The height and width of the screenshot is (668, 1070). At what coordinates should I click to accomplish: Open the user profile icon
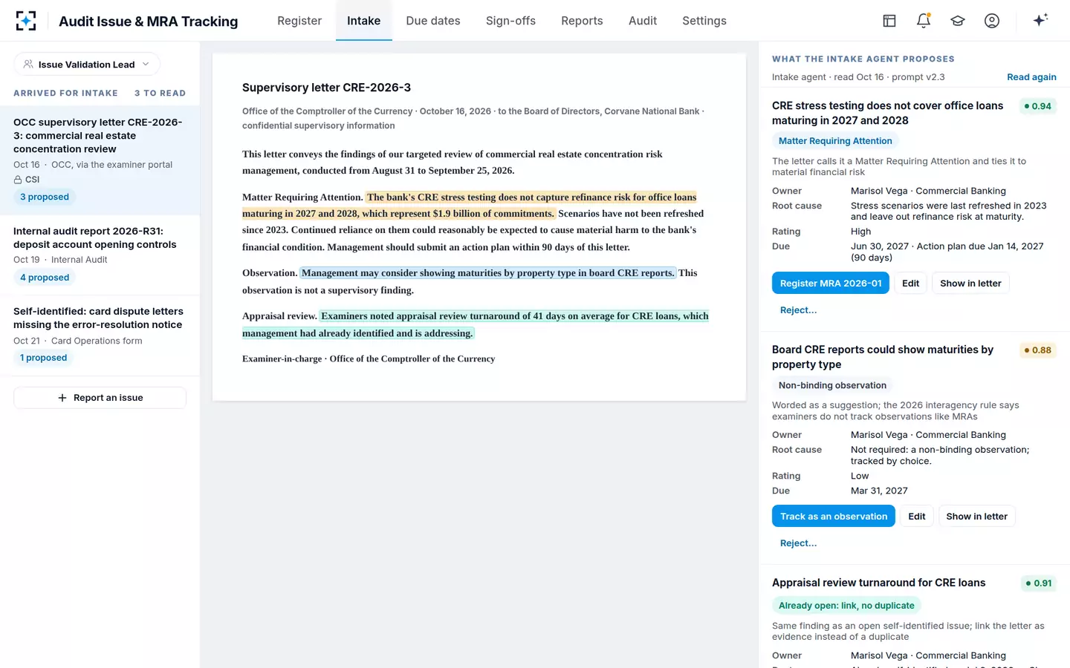pyautogui.click(x=992, y=21)
